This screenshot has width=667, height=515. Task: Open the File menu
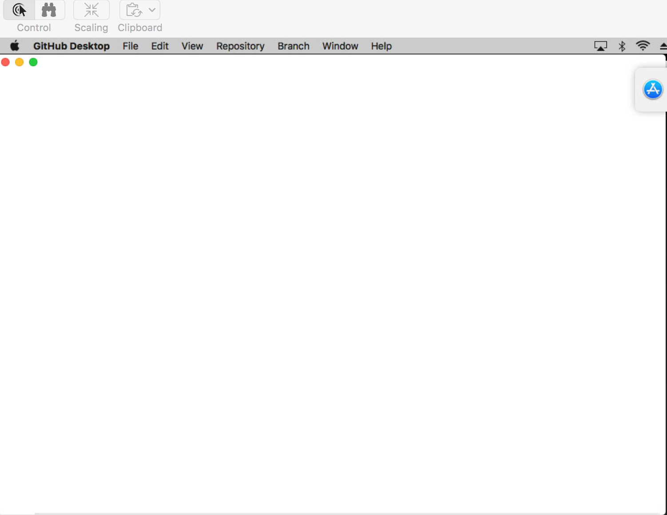click(x=131, y=46)
